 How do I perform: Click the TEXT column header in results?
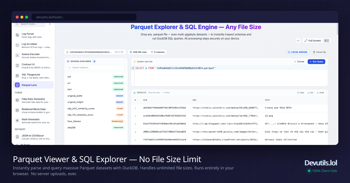(x=267, y=100)
